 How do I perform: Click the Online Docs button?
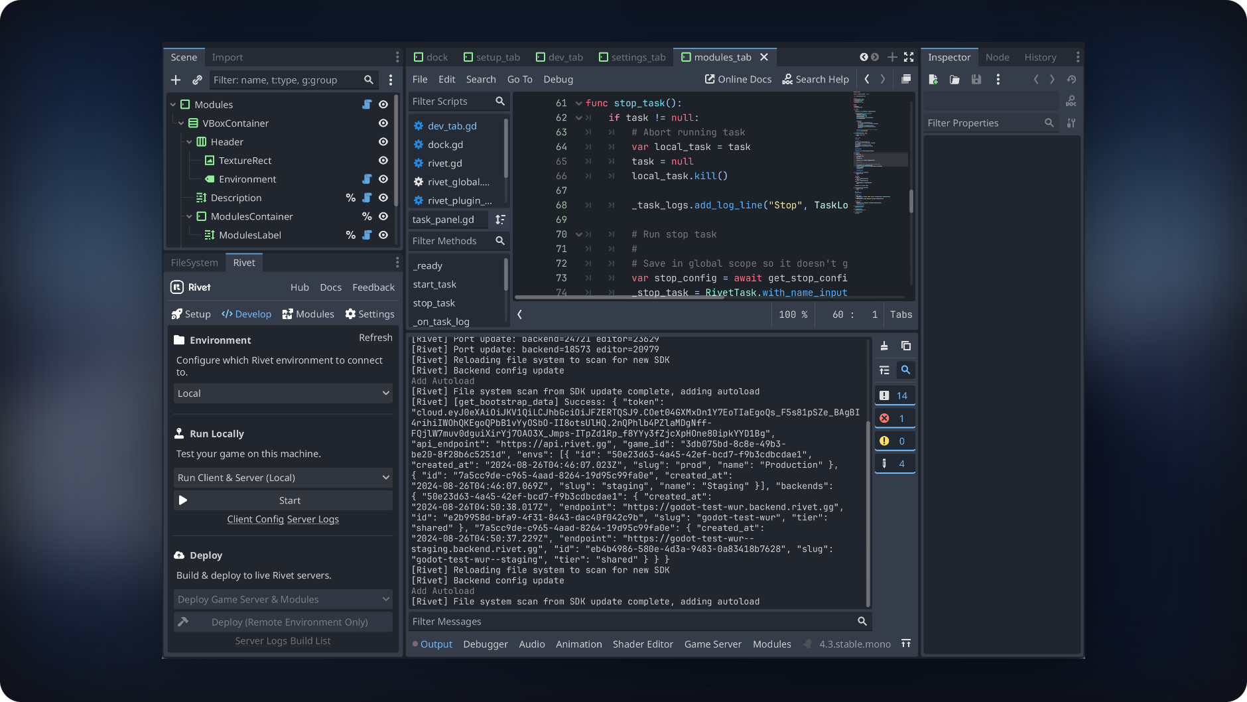(738, 80)
